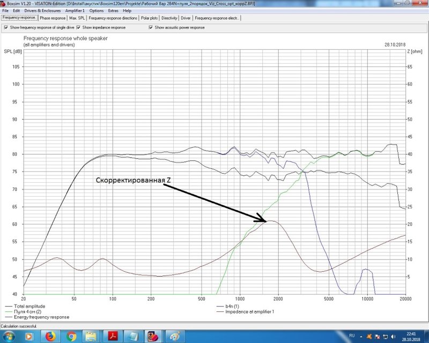429x343 pixels.
Task: Open Paint from the taskbar
Action: [x=175, y=336]
